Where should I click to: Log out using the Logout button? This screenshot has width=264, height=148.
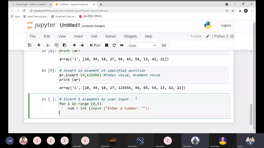point(226,25)
